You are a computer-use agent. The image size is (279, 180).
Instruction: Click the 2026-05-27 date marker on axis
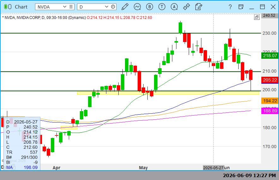[213, 168]
